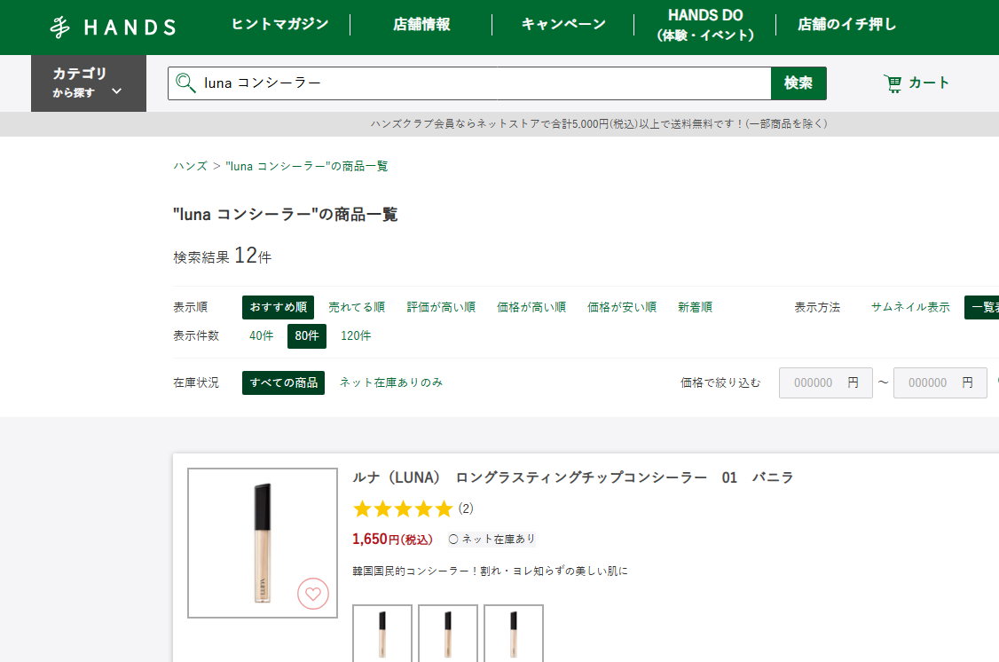Select the second color variant thumbnail

pos(448,634)
